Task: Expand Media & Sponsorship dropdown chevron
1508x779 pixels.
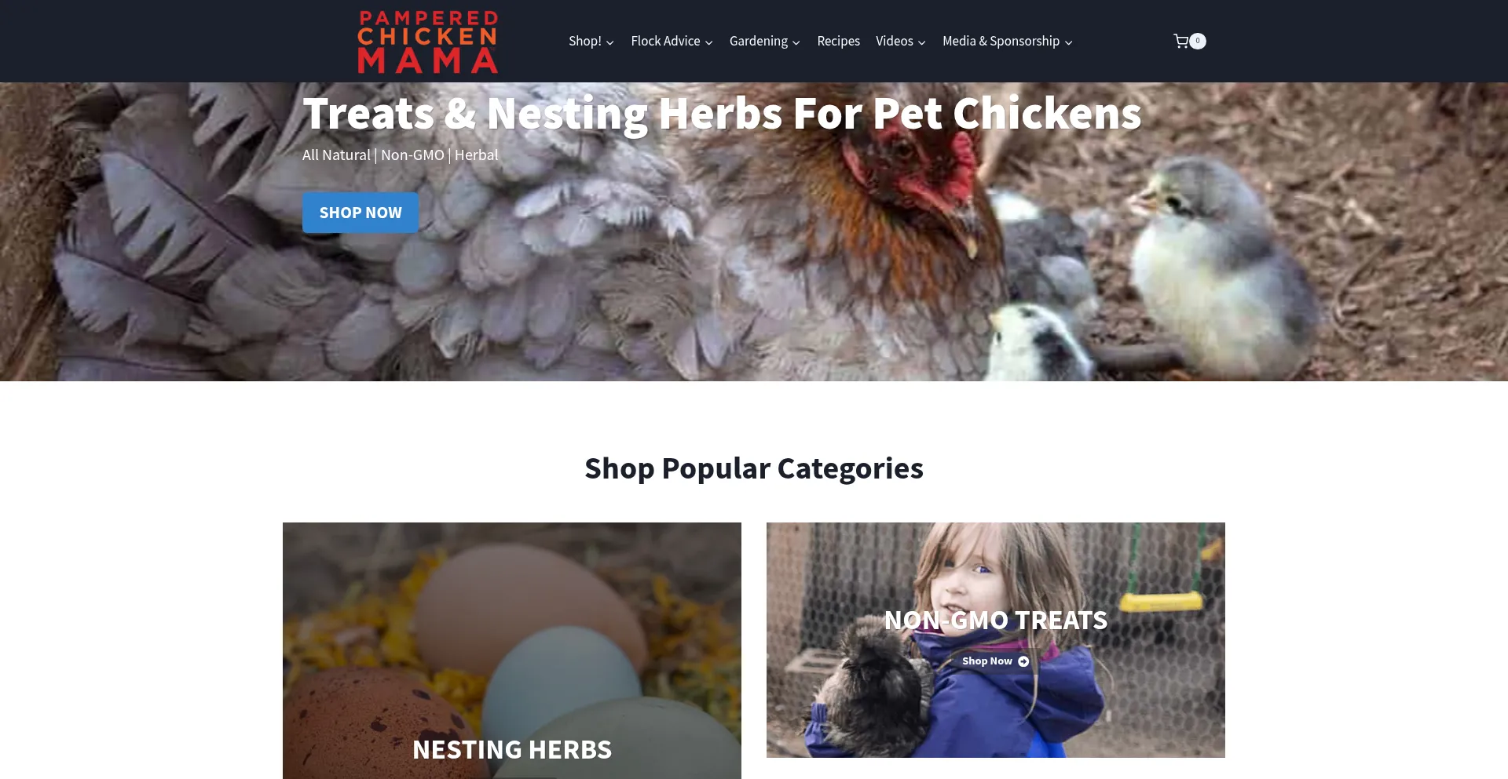Action: point(1069,42)
